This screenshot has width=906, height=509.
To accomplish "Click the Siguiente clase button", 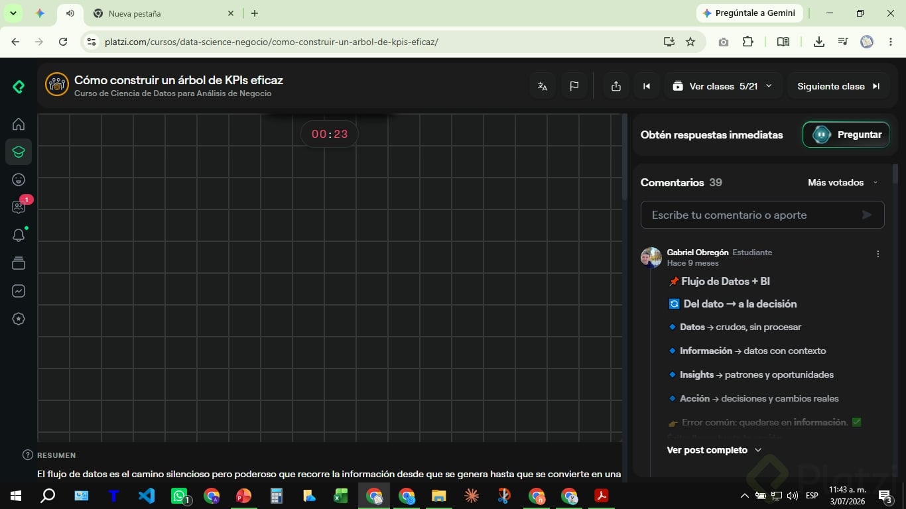I will [x=838, y=86].
